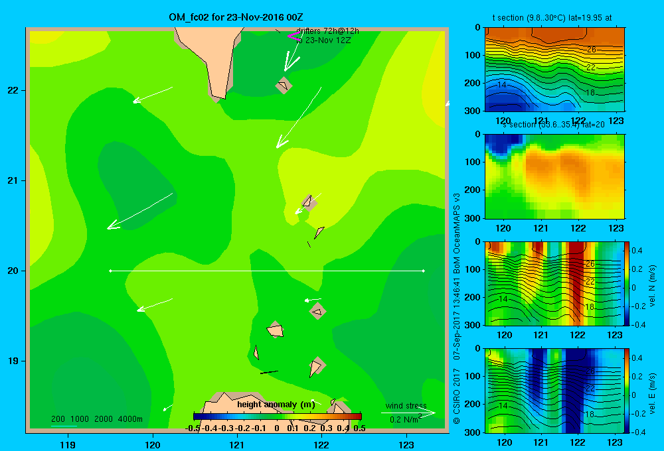
Task: Click the 'vel. E (m/s)' axis label
Action: pyautogui.click(x=652, y=393)
